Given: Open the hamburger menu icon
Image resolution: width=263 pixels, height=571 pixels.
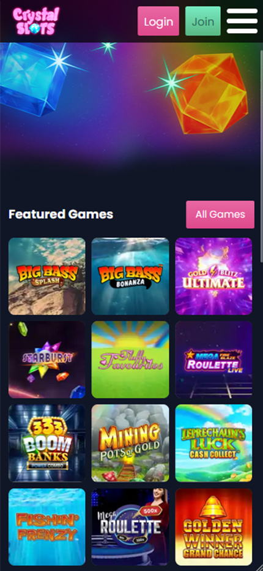Looking at the screenshot, I should click(x=242, y=21).
